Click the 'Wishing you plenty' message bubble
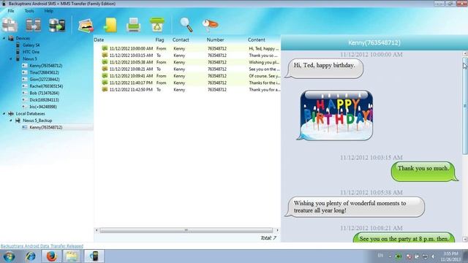This screenshot has height=263, width=468. [355, 207]
